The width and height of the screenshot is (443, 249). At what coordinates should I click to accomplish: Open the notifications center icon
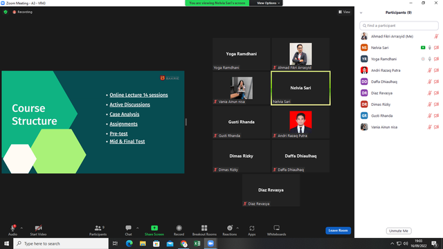(435, 243)
